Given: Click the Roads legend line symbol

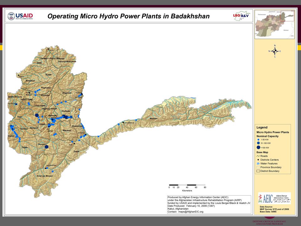Looking at the screenshot, I should pos(258,156).
